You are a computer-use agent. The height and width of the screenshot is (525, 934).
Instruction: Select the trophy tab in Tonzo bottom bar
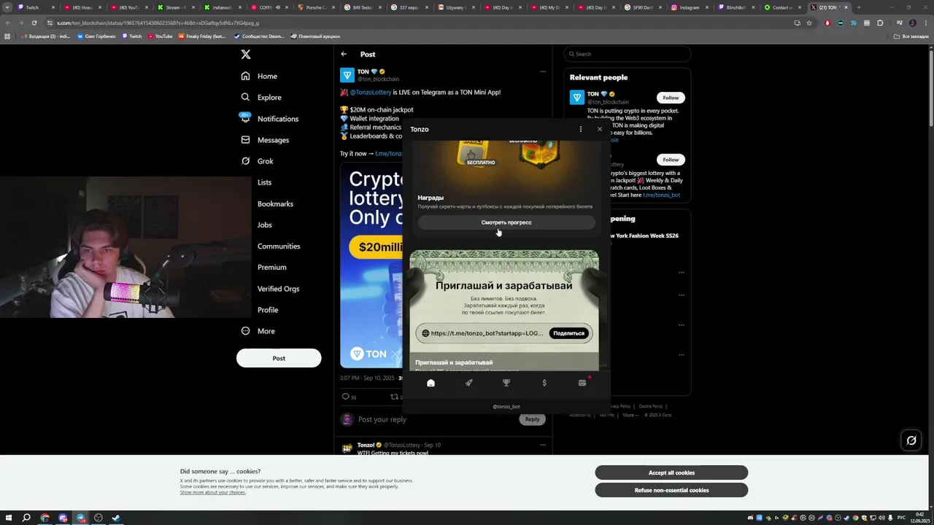coord(506,383)
